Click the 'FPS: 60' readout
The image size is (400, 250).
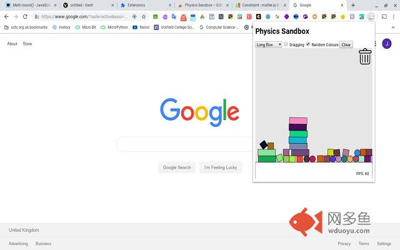362,174
